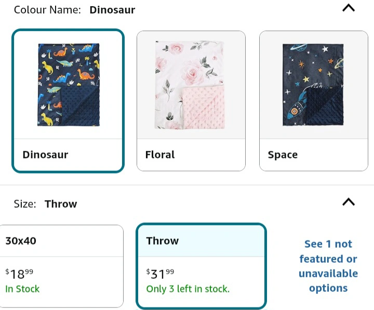Collapse the Size section chevron
Image resolution: width=374 pixels, height=310 pixels.
tap(349, 202)
